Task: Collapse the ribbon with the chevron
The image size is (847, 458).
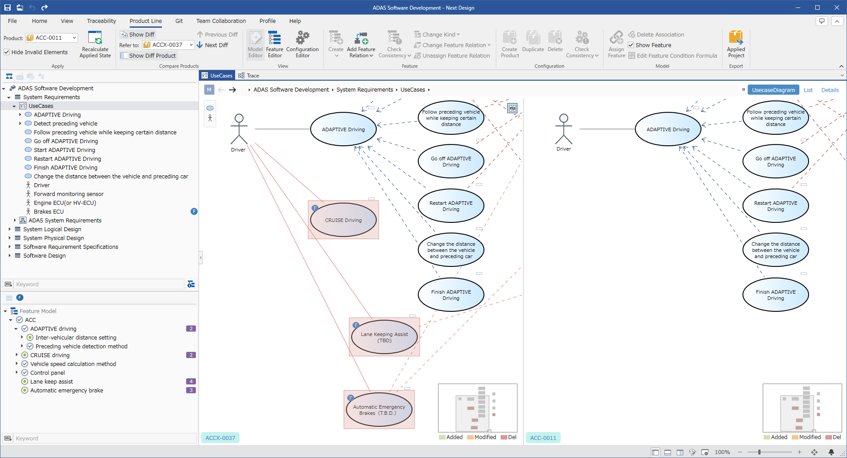Action: (841, 66)
